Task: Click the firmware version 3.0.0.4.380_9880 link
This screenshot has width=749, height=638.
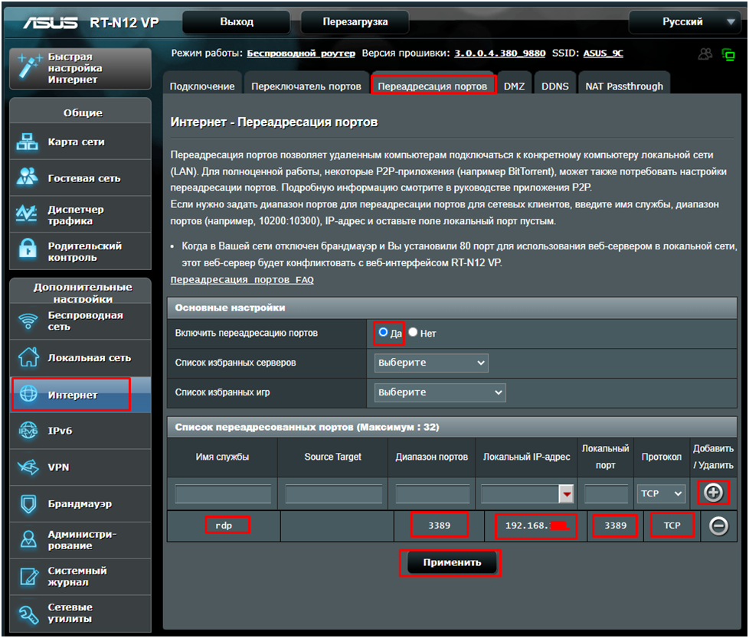Action: 499,53
